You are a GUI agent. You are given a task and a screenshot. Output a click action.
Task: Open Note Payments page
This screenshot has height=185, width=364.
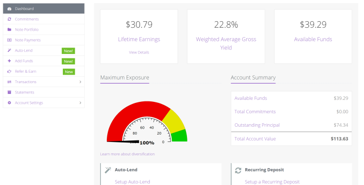click(x=44, y=40)
